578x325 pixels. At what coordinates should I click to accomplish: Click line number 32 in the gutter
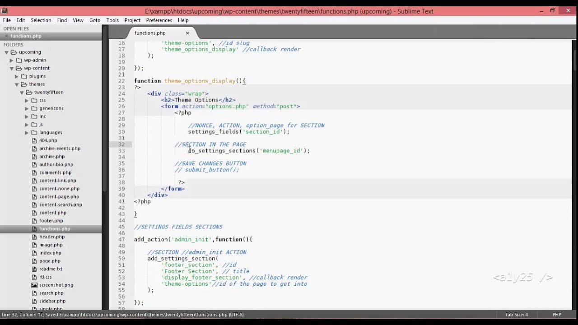[x=121, y=144]
